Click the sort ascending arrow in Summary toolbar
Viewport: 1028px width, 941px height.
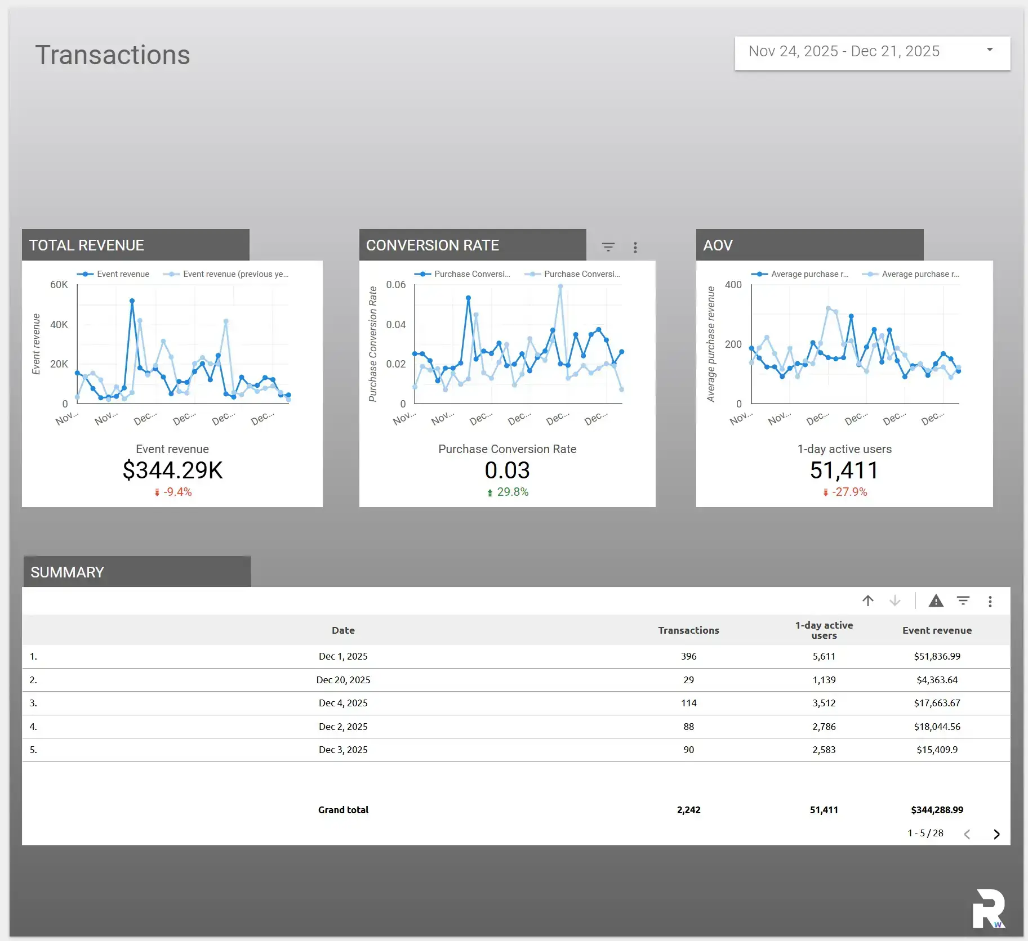[x=867, y=601]
